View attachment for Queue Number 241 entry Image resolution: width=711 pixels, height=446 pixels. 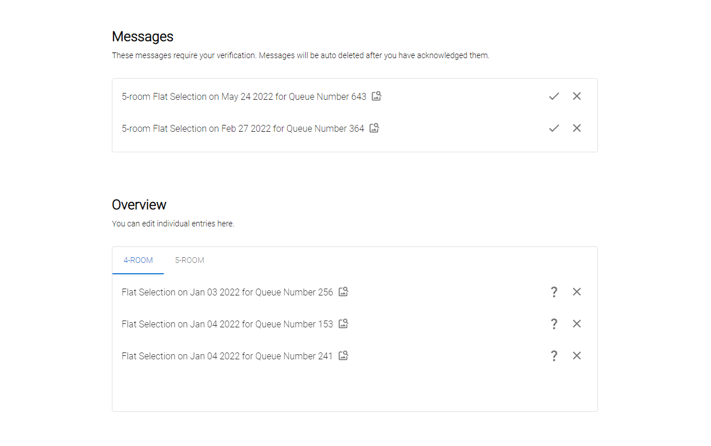[343, 355]
